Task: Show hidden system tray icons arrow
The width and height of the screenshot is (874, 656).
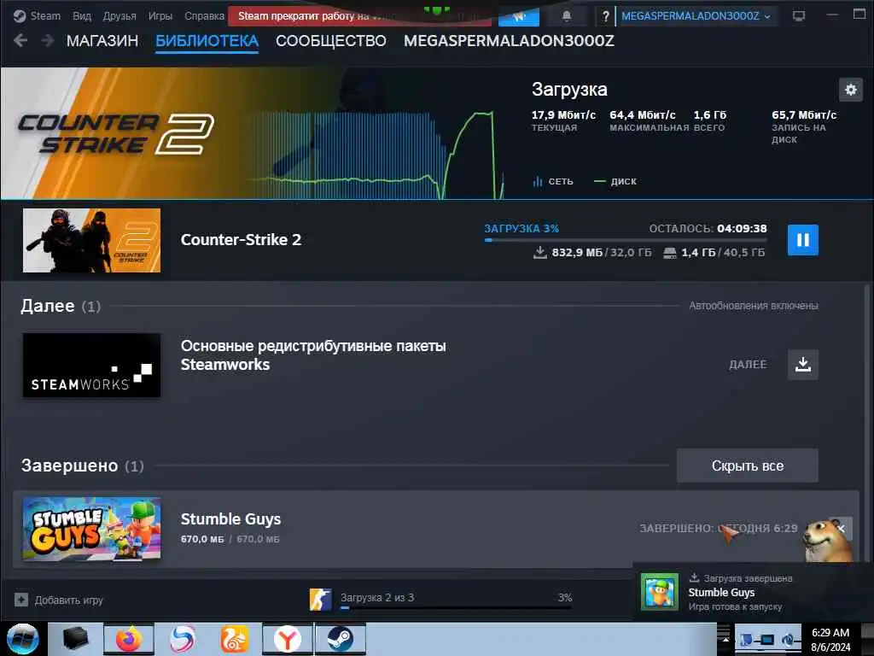Action: pyautogui.click(x=725, y=639)
